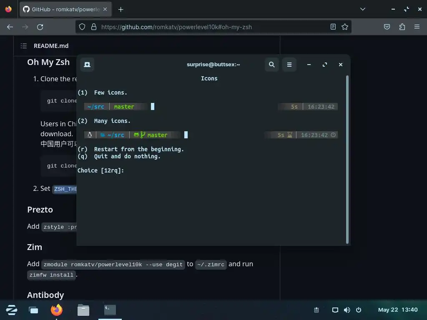Click the Firefox back arrow button

[x=10, y=27]
